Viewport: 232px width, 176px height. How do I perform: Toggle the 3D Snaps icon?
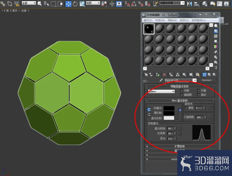127,4
